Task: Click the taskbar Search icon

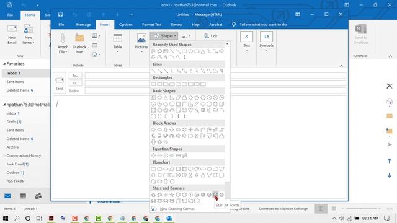Action: point(17,218)
